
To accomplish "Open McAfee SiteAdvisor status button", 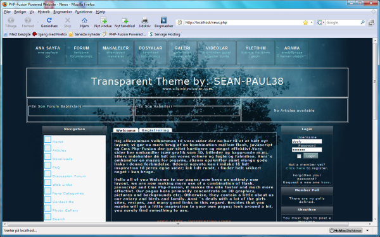I will [x=346, y=231].
